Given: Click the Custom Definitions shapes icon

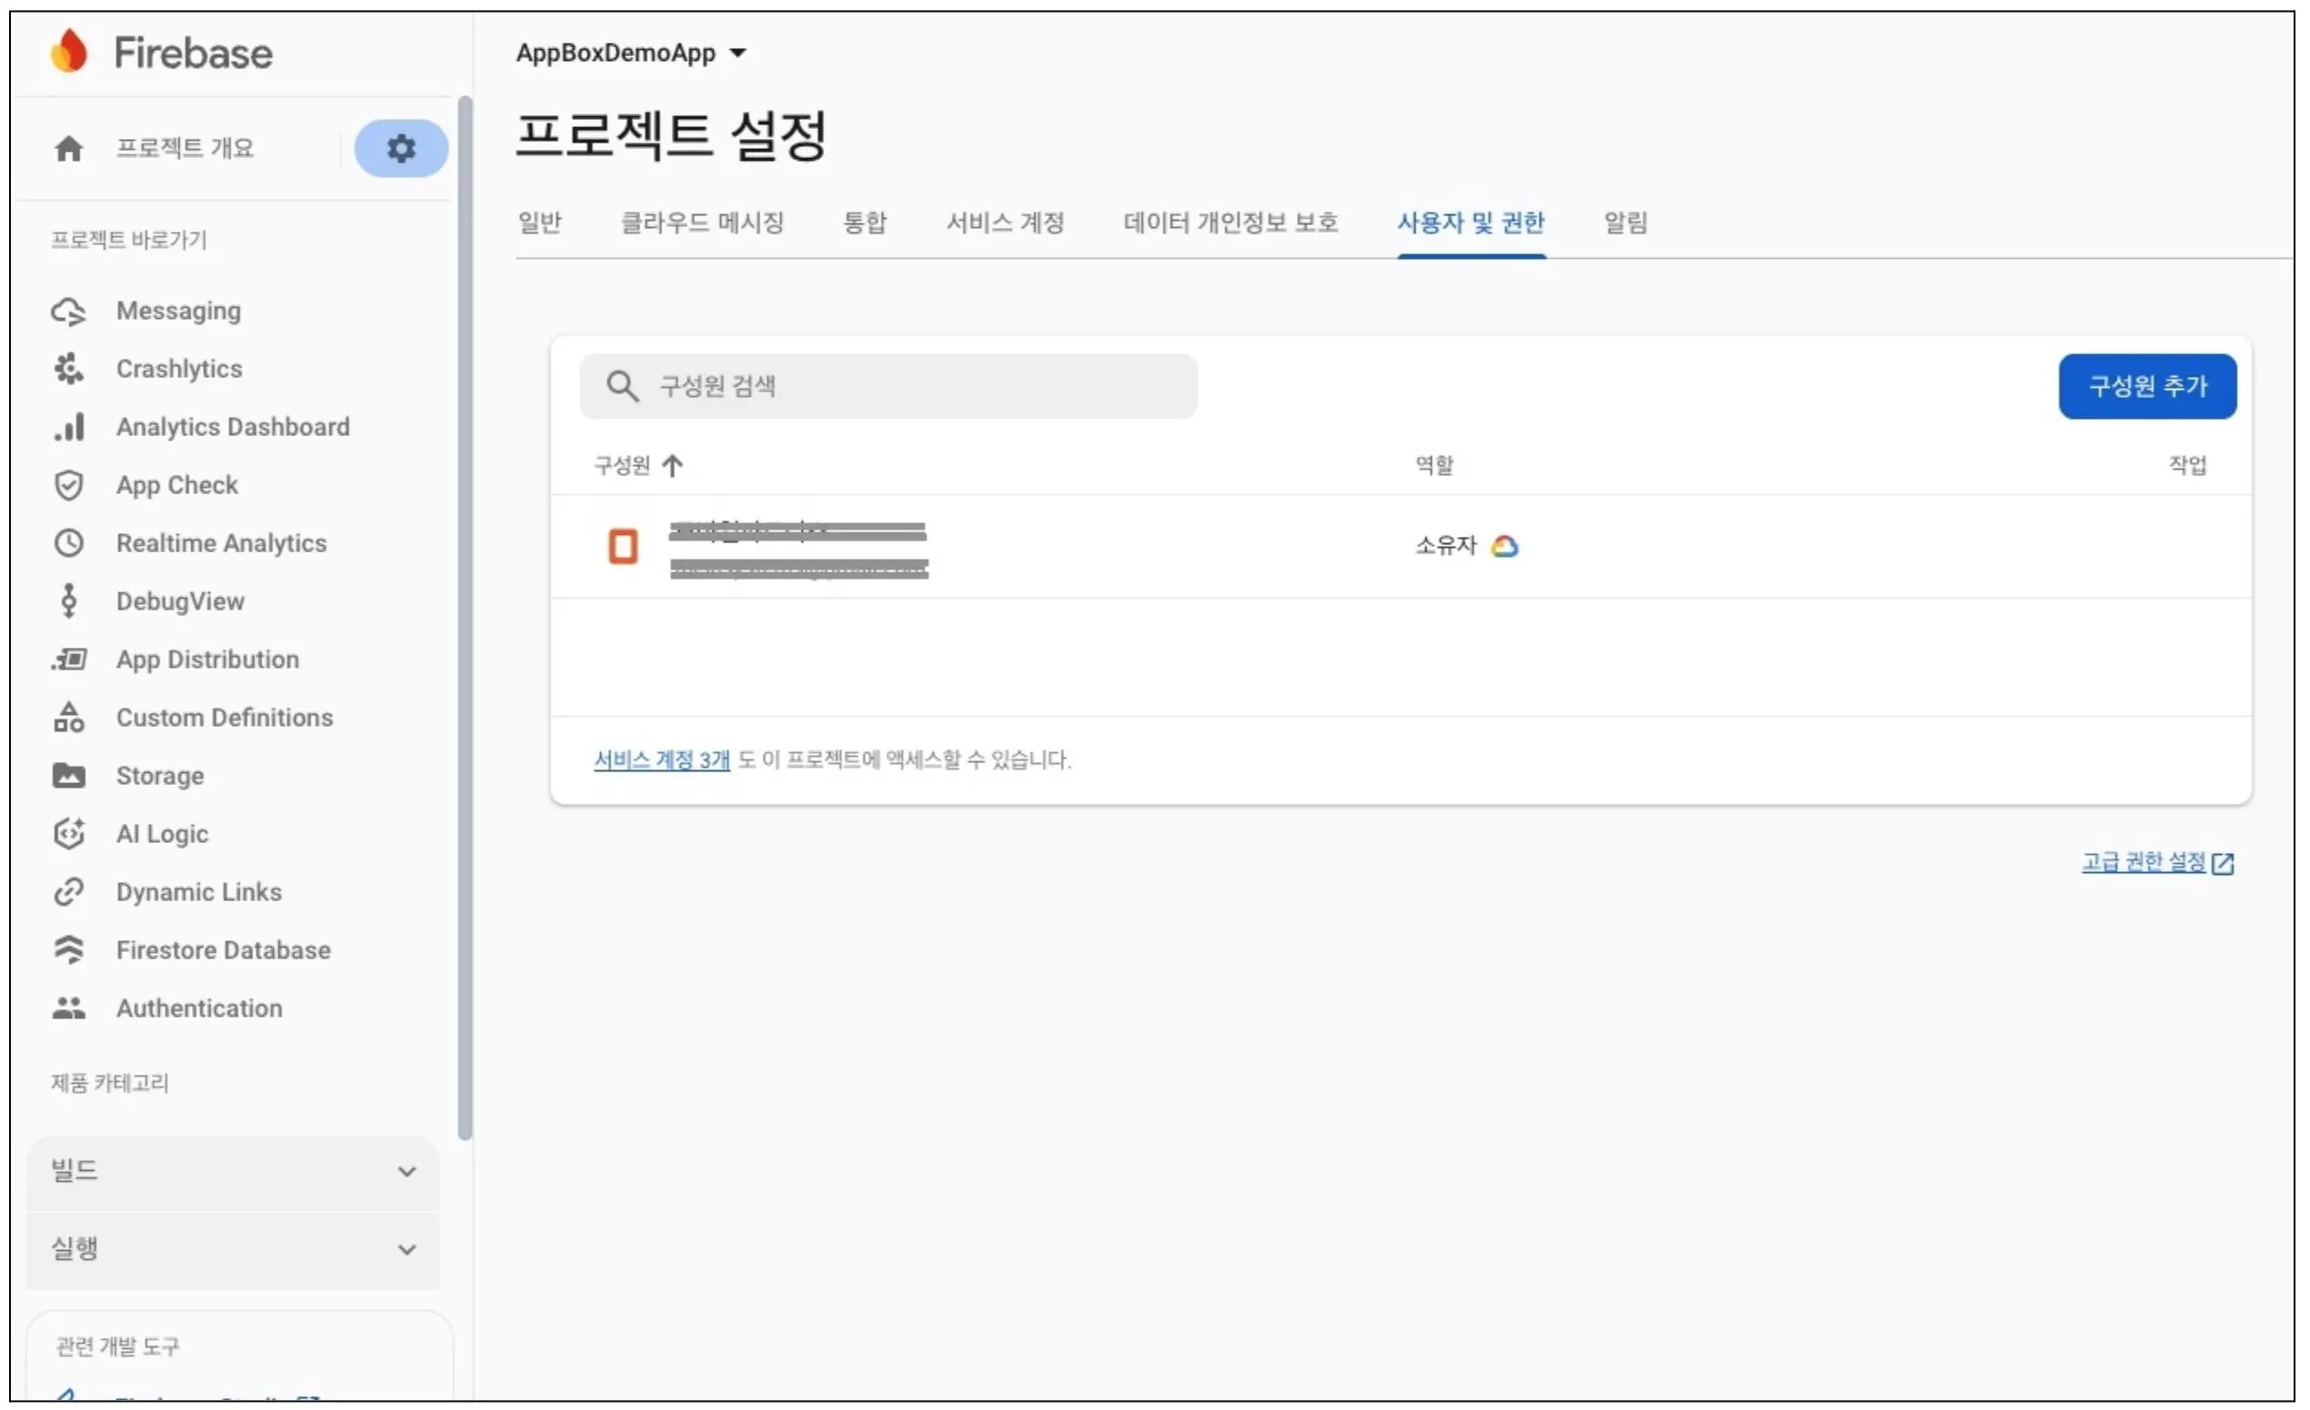Looking at the screenshot, I should tap(68, 718).
